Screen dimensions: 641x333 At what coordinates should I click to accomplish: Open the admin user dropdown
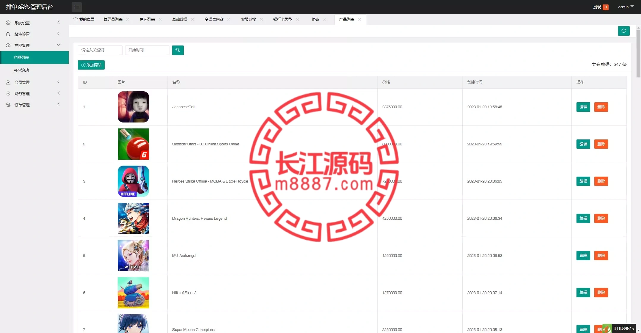tap(626, 7)
